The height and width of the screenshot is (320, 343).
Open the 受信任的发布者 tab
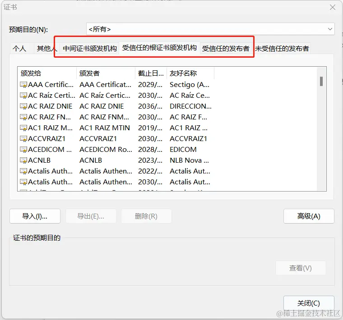point(226,48)
